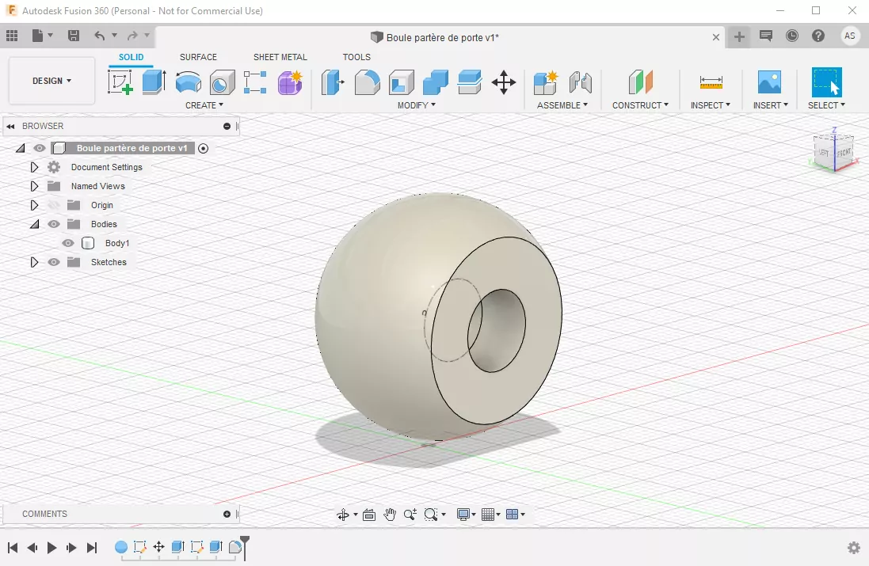This screenshot has height=566, width=869.
Task: Select the Rectangular Pattern tool
Action: 255,82
